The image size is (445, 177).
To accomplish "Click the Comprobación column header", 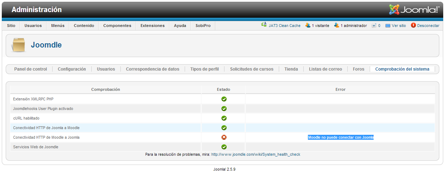I will click(105, 89).
